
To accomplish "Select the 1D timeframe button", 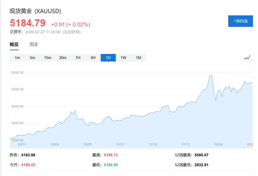I will tap(108, 58).
